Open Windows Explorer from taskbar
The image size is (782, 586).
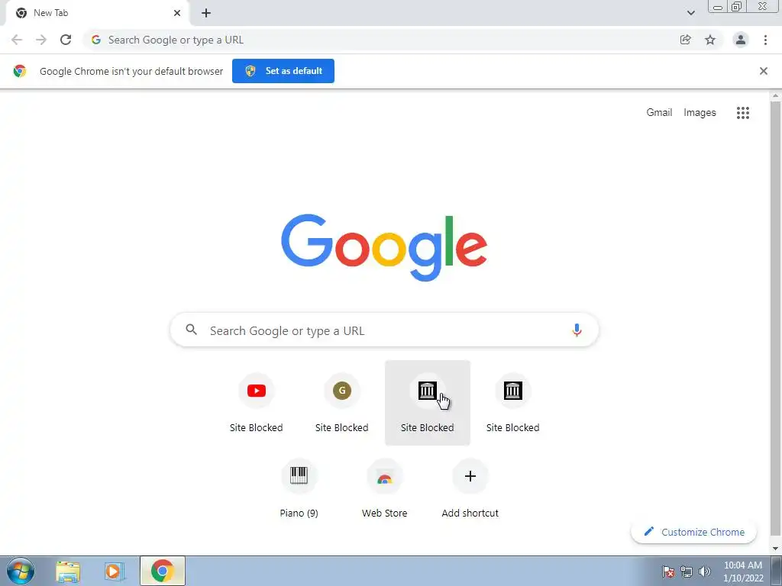(68, 571)
